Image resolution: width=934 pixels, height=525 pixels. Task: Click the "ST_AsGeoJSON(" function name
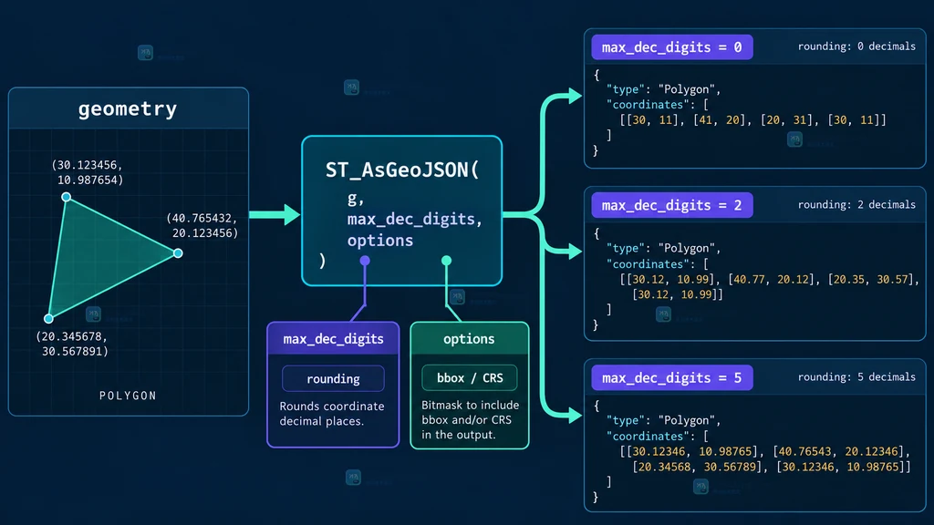click(x=402, y=170)
